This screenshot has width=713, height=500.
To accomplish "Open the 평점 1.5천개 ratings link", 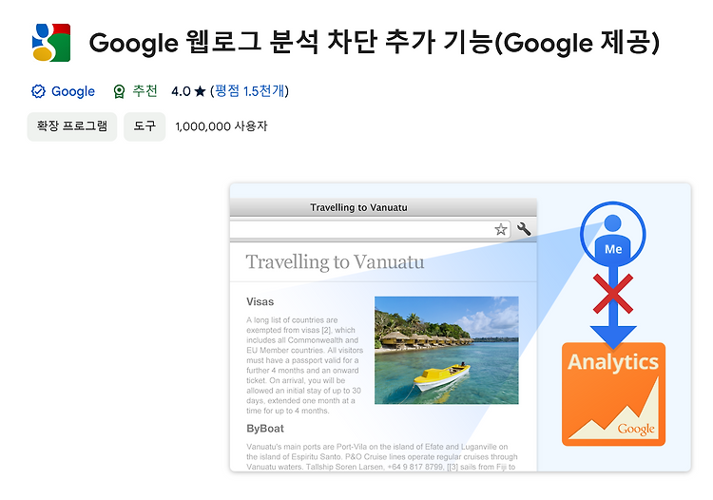I will [250, 91].
